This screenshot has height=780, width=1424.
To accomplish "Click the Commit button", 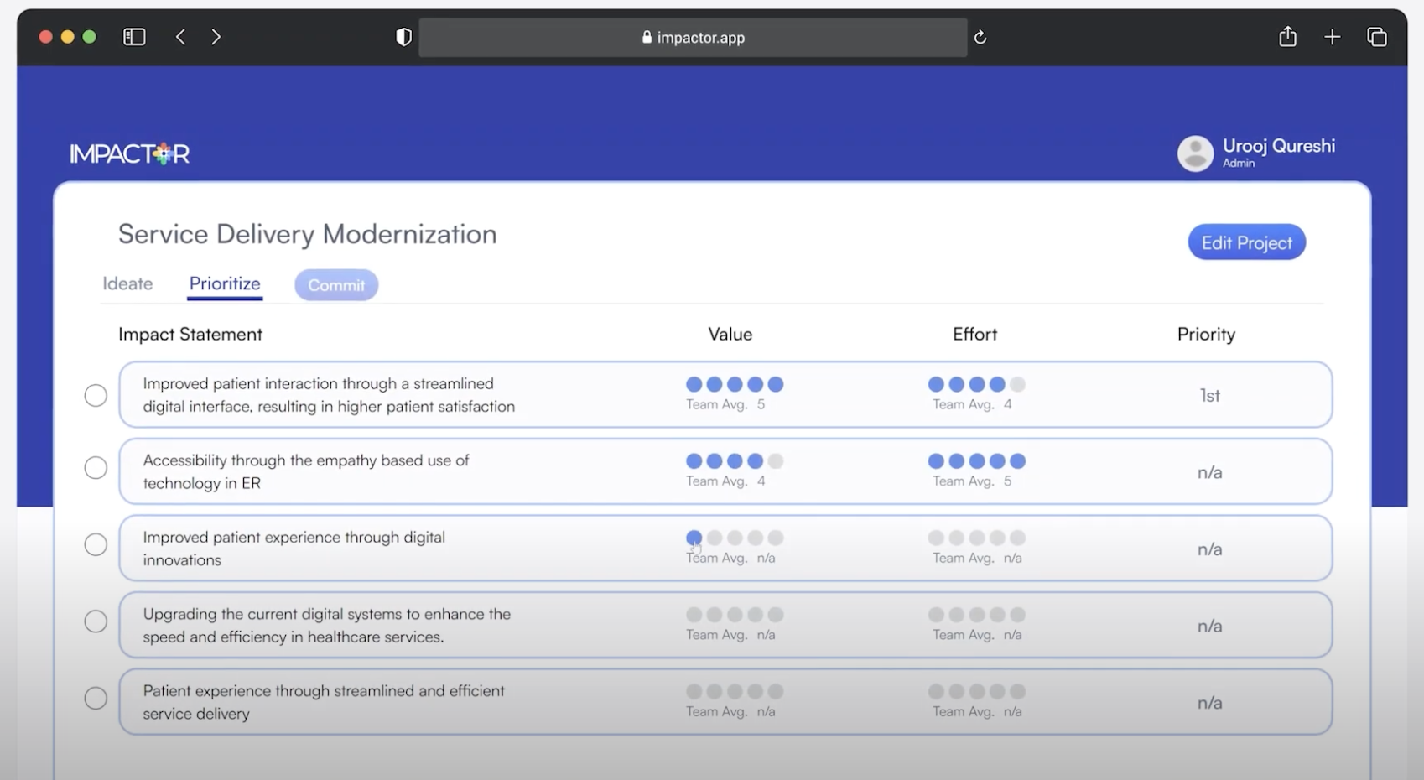I will pyautogui.click(x=336, y=285).
